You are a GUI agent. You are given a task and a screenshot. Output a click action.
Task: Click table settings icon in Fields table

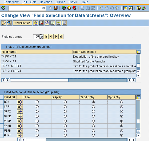click(x=138, y=52)
